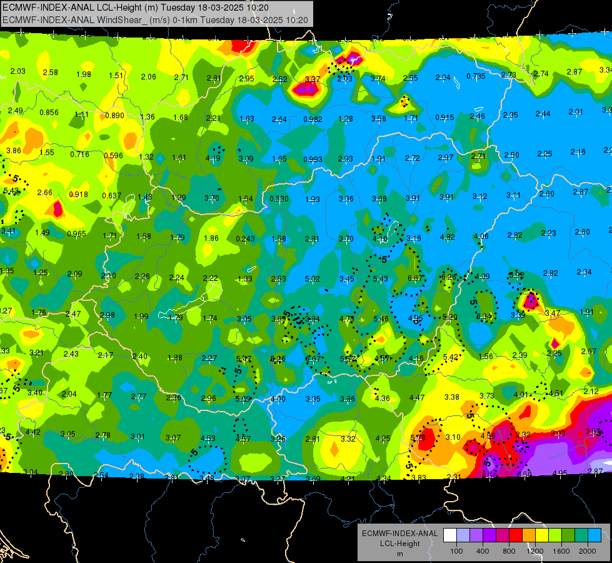
Task: Click the light lavender legend swatch
Action: 463,535
